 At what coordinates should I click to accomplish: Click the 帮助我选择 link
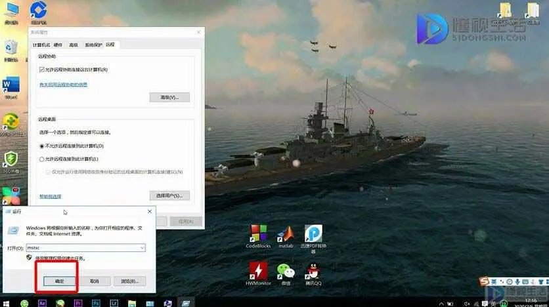tap(51, 196)
